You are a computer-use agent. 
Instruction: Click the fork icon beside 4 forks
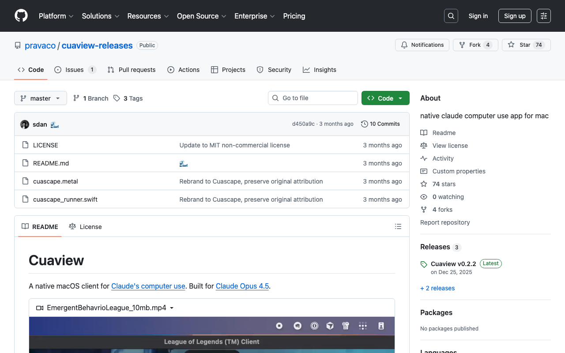tap(424, 210)
